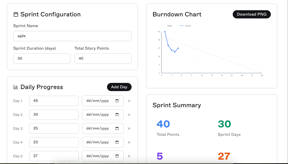
Task: Remove Day 1 using its X icon
Action: coord(129,101)
